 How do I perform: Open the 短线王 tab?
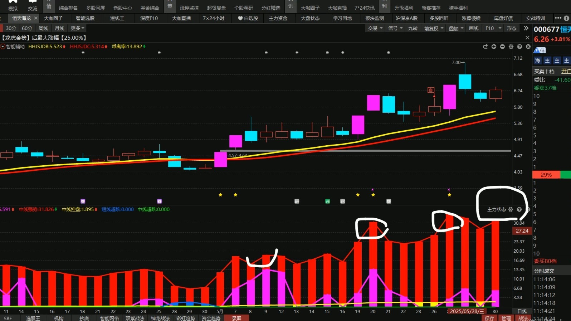coord(117,18)
